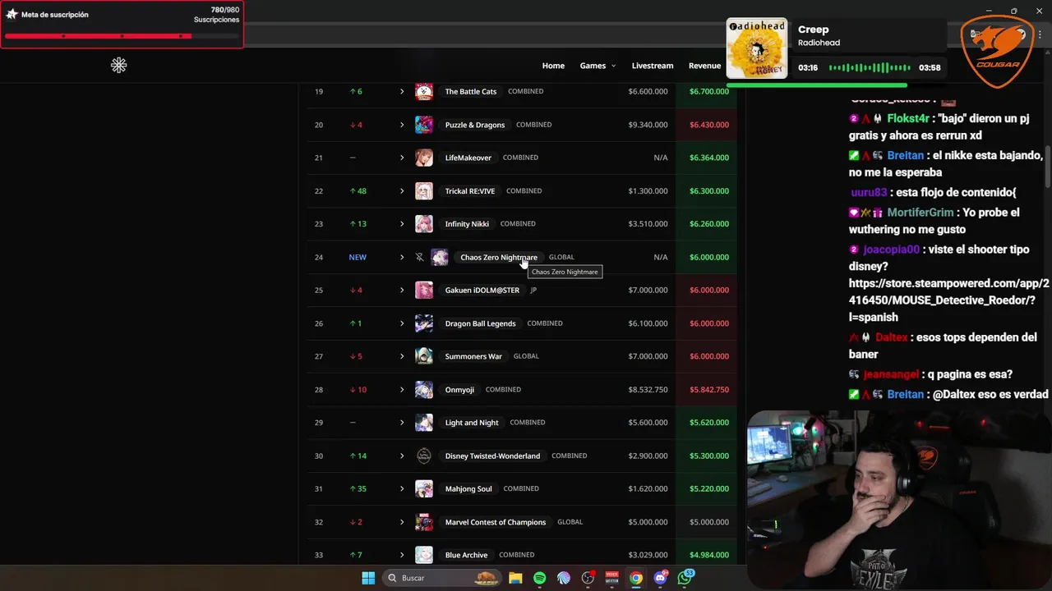Click the Summoners War game icon
1052x591 pixels.
[x=424, y=356]
